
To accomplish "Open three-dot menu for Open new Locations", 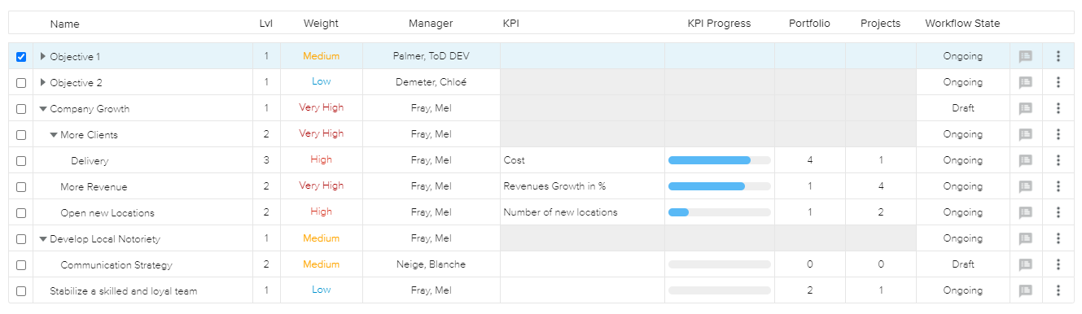I will coord(1058,212).
